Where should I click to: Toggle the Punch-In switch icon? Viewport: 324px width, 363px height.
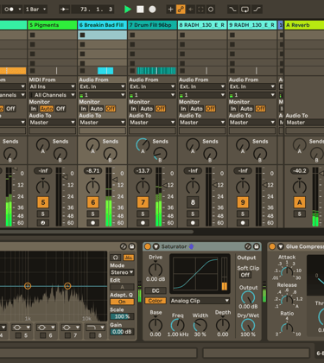232,10
